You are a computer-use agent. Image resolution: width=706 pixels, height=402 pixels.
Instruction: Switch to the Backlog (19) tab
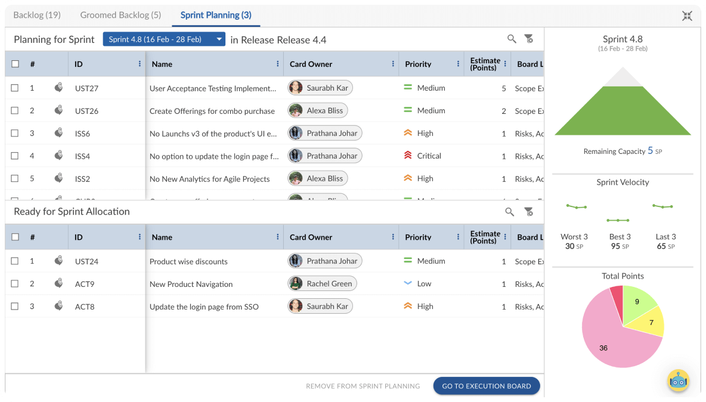[x=37, y=15]
